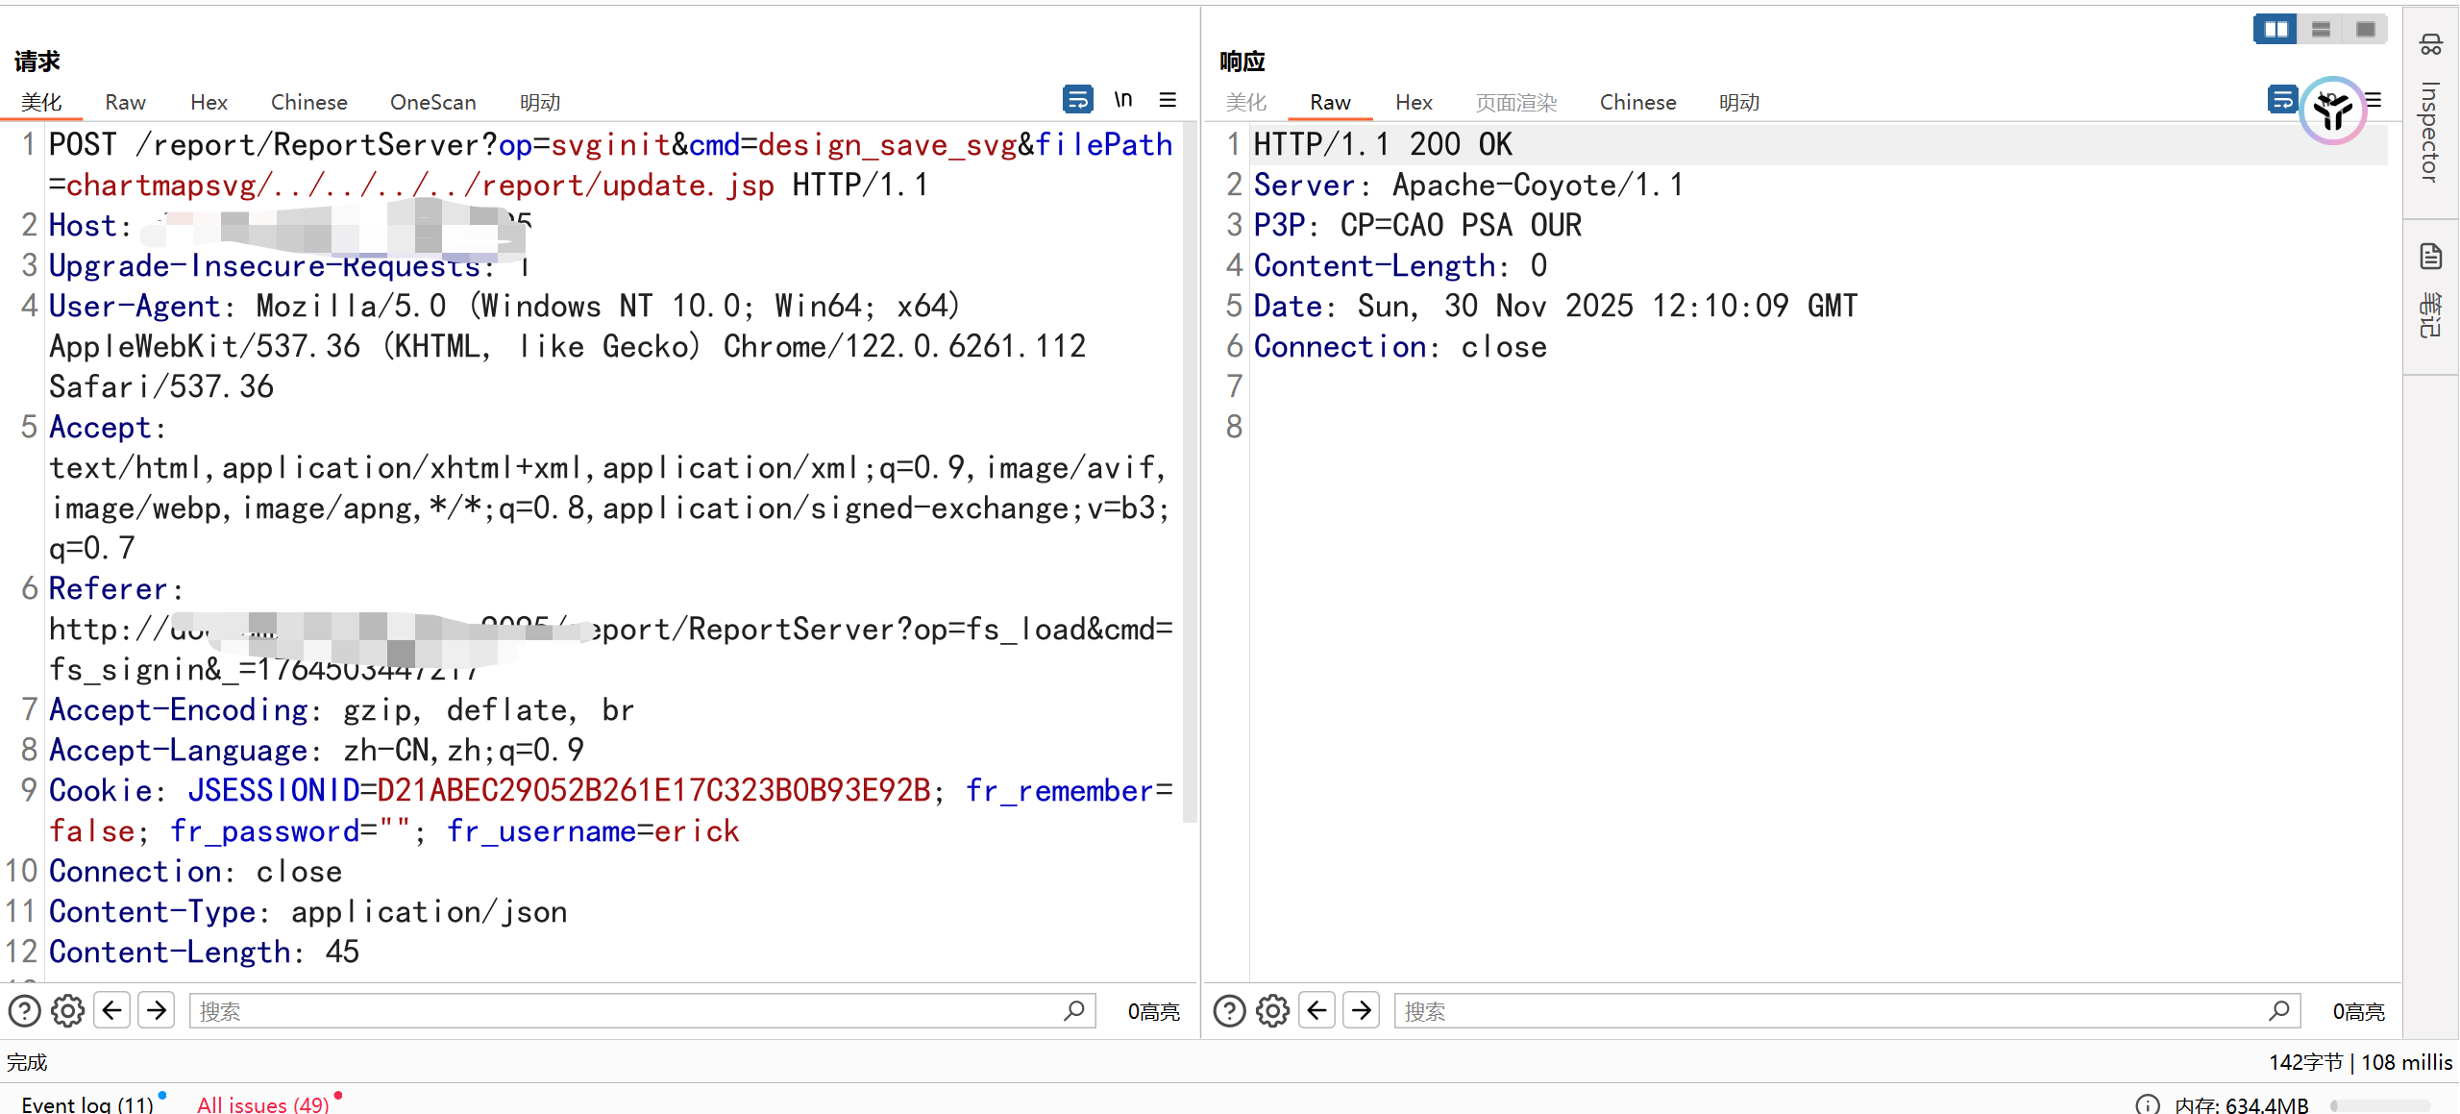Toggle non-printable \n characters in request
Screen dimensions: 2460x1114
point(1122,99)
